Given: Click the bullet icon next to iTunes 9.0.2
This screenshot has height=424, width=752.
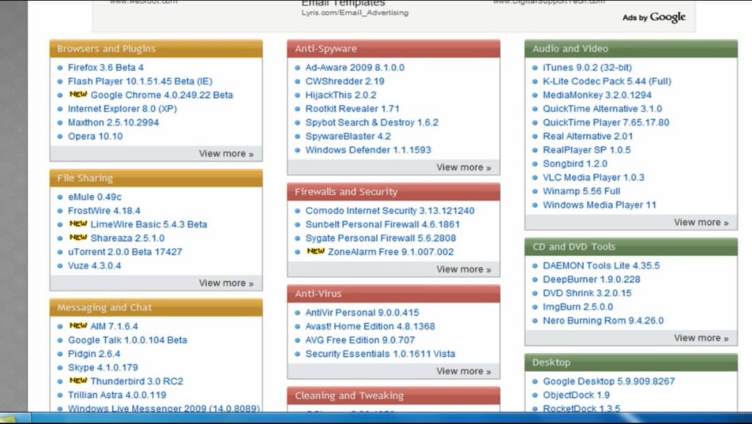Looking at the screenshot, I should 535,68.
